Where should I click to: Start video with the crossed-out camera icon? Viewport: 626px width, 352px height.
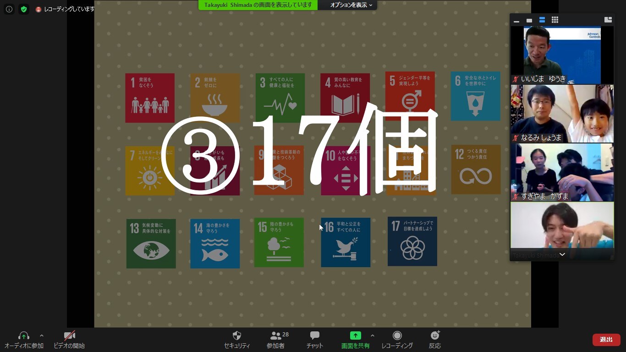pyautogui.click(x=69, y=336)
